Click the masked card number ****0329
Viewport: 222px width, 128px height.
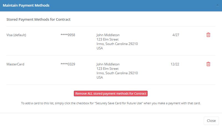point(68,64)
